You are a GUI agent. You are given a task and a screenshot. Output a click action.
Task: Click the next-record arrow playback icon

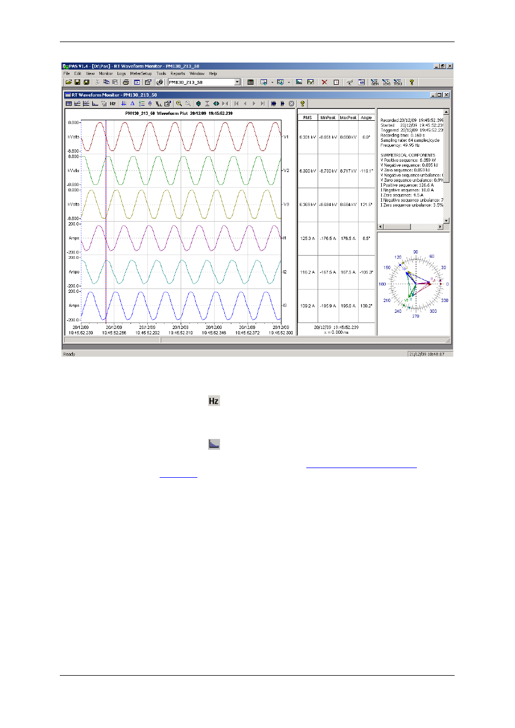[x=254, y=104]
